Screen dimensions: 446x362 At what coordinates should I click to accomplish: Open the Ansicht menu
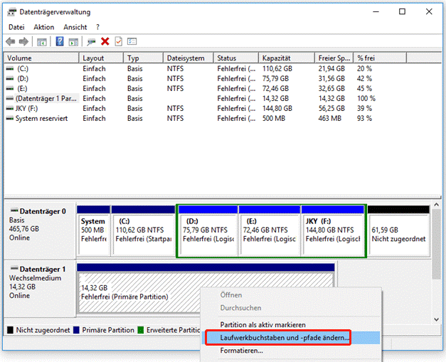(x=75, y=27)
